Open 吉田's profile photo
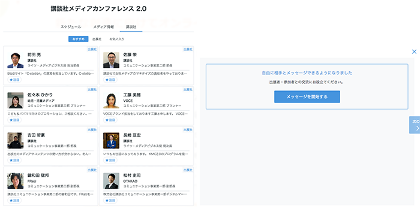This screenshot has width=420, height=218. [15, 141]
